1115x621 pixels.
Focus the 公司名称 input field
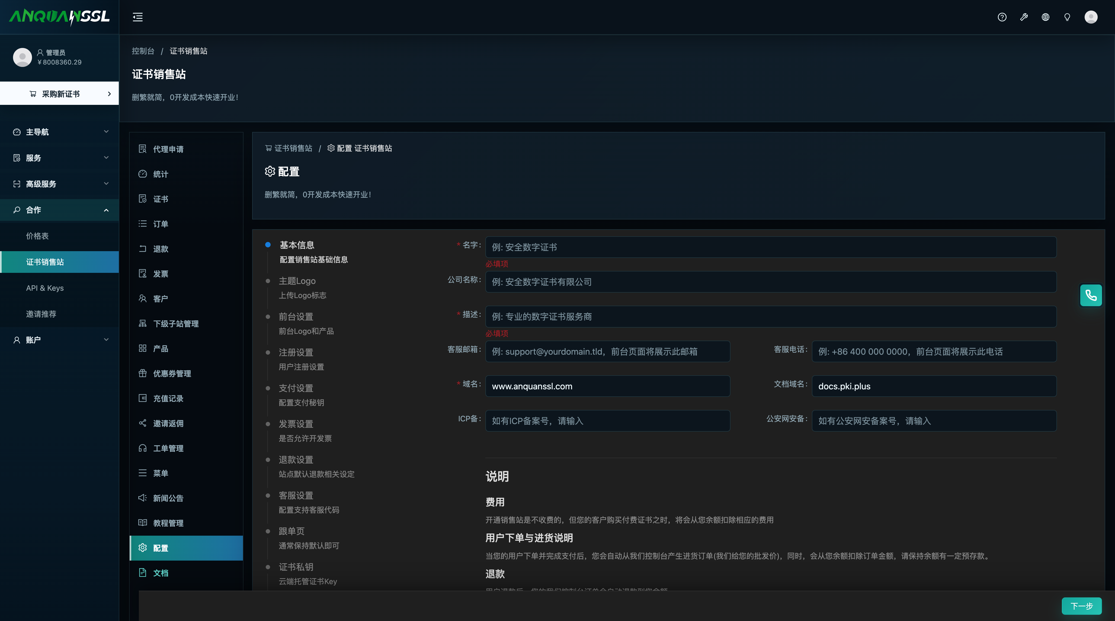771,282
